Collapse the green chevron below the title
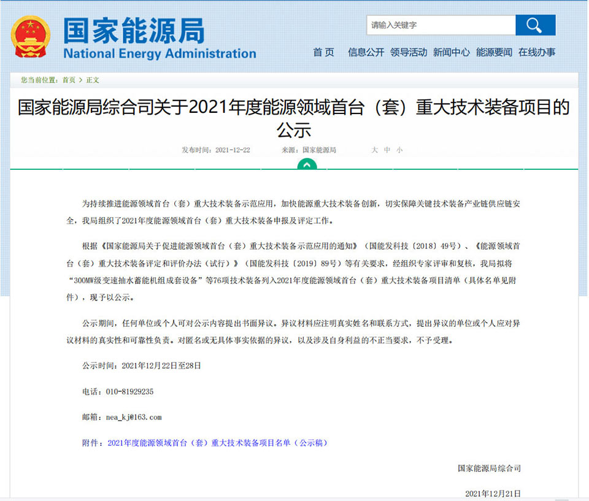The image size is (589, 501). (x=307, y=165)
